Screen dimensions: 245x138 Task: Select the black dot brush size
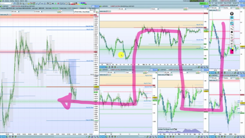click(x=232, y=32)
